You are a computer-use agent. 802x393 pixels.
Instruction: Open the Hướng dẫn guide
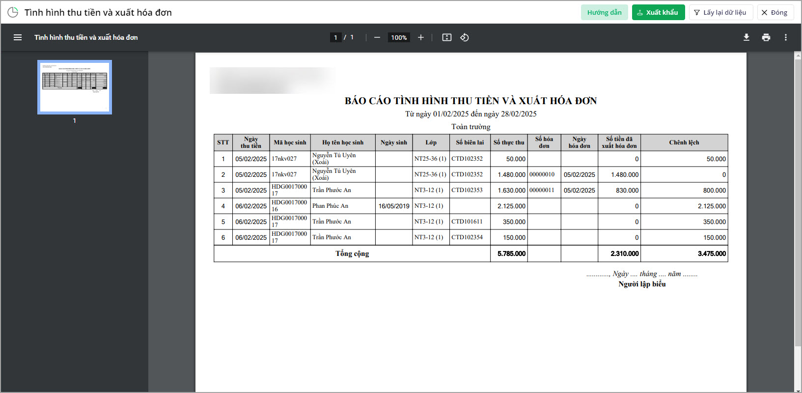pyautogui.click(x=605, y=12)
